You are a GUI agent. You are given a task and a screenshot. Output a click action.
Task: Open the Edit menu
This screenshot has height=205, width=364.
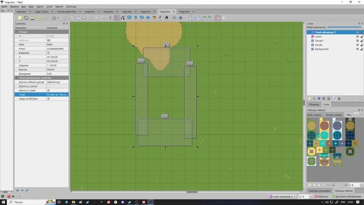click(14, 7)
